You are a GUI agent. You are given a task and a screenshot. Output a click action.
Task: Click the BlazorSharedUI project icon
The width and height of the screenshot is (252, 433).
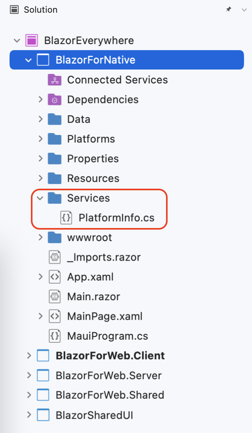pyautogui.click(x=43, y=415)
